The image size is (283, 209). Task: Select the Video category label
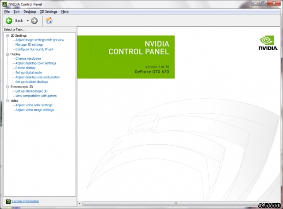(14, 101)
